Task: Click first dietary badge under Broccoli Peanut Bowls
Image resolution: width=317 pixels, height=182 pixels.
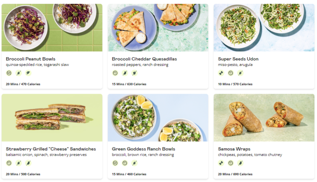Action: [9, 73]
